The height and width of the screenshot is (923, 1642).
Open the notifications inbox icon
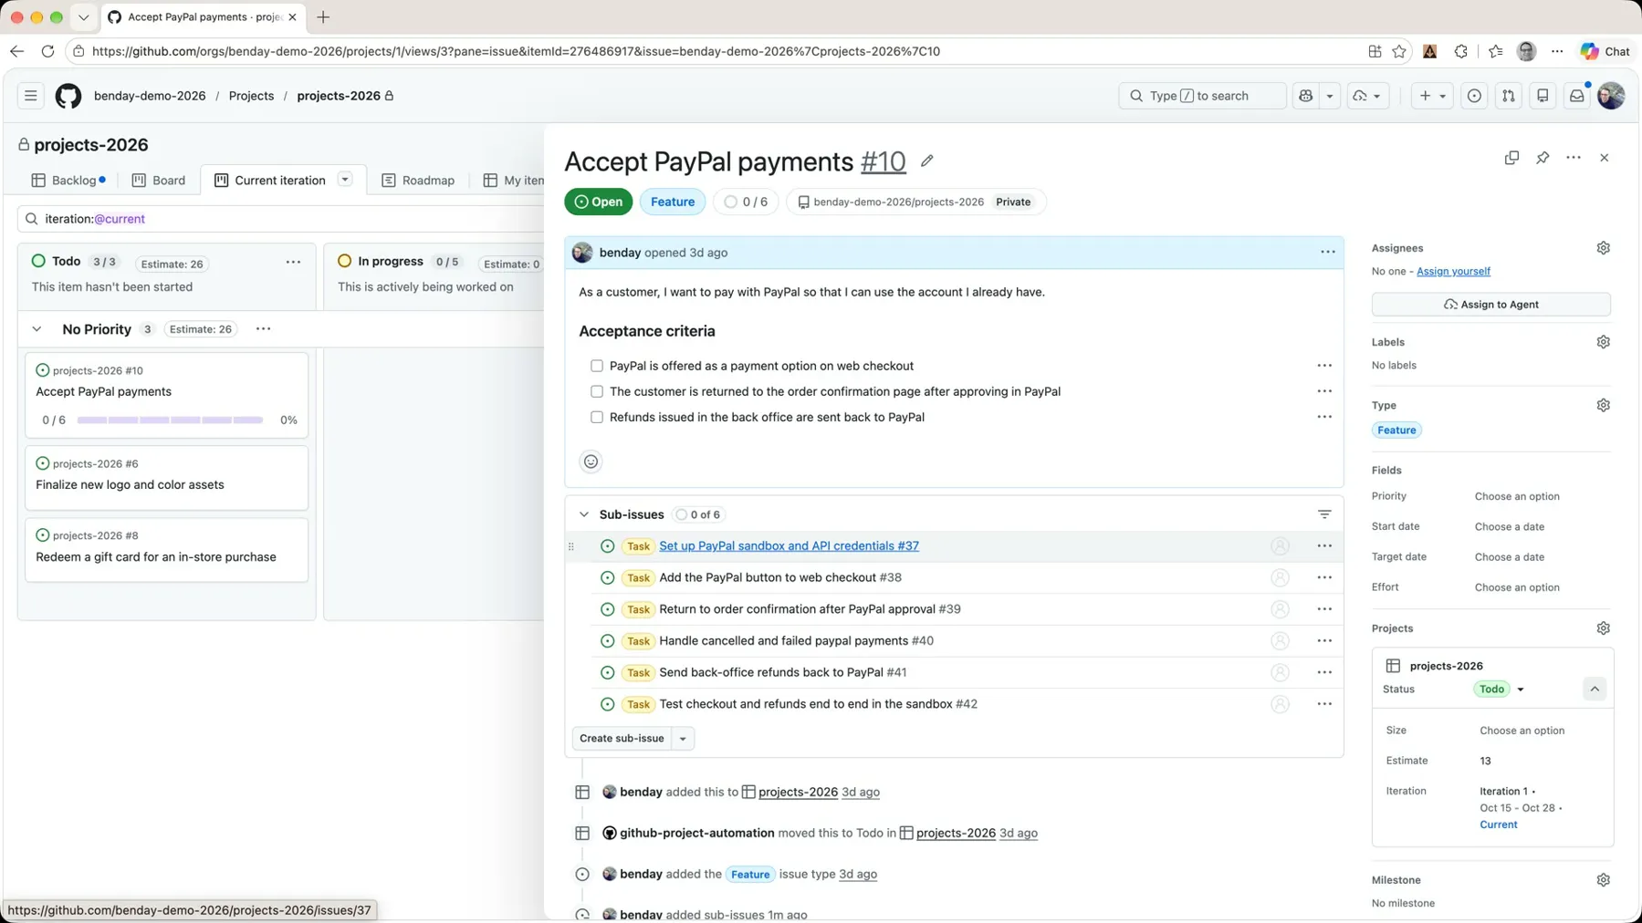(x=1576, y=96)
